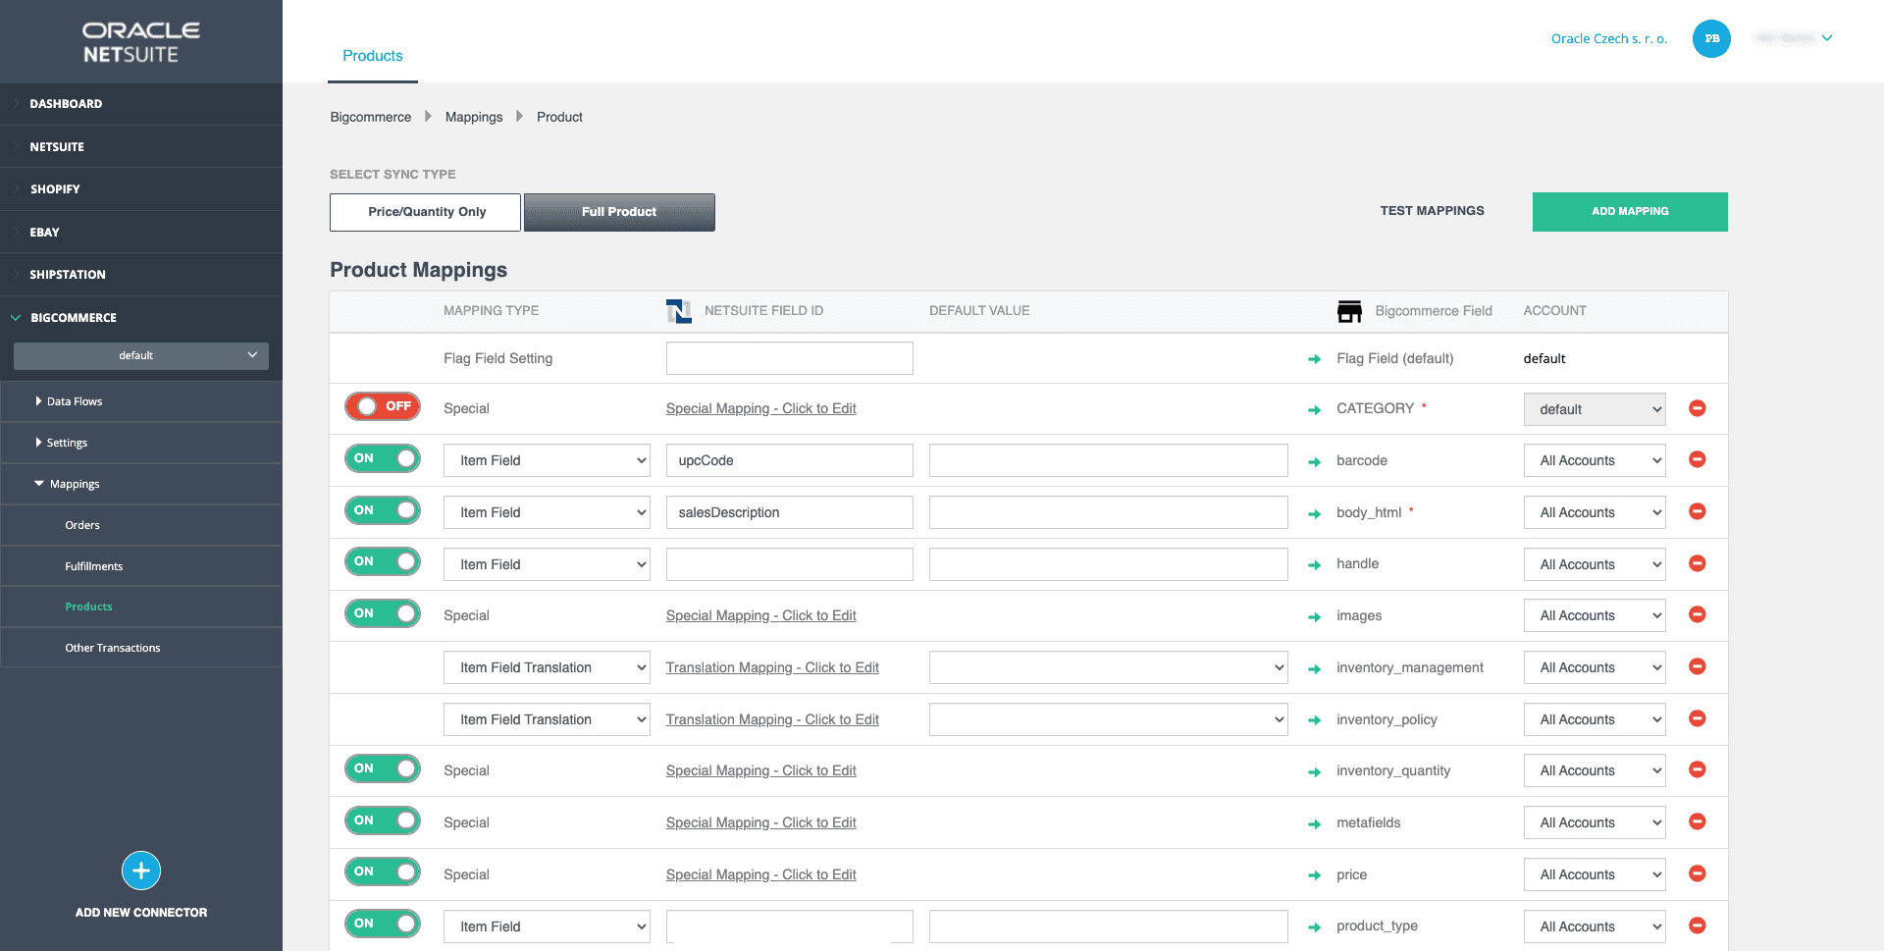This screenshot has width=1884, height=951.
Task: Remove the product_type mapping row
Action: (x=1697, y=925)
